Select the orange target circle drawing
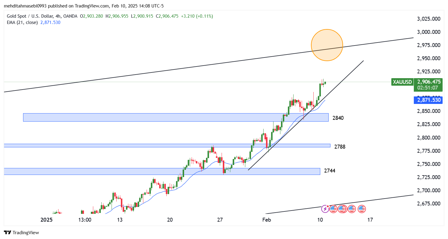448x239 pixels. coord(327,45)
